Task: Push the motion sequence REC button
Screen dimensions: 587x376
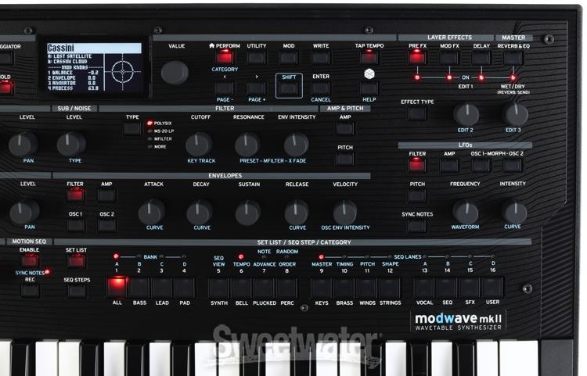Action: pyautogui.click(x=30, y=291)
